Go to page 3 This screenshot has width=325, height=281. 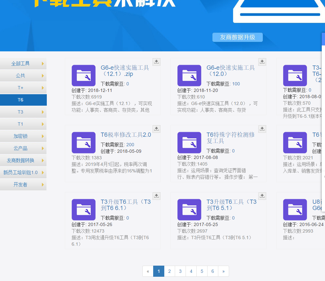tap(180, 271)
